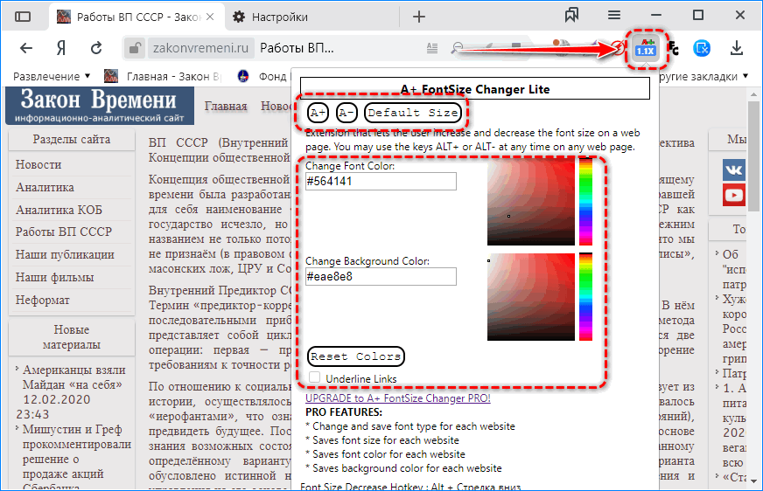The height and width of the screenshot is (491, 763).
Task: Click the VK social network icon
Action: click(x=733, y=170)
